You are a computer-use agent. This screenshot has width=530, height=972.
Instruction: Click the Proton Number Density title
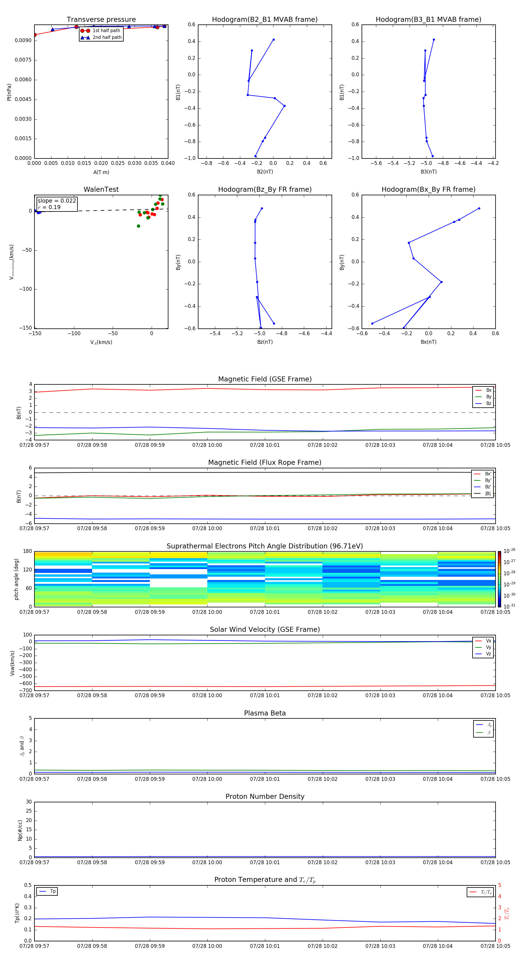coord(265,796)
